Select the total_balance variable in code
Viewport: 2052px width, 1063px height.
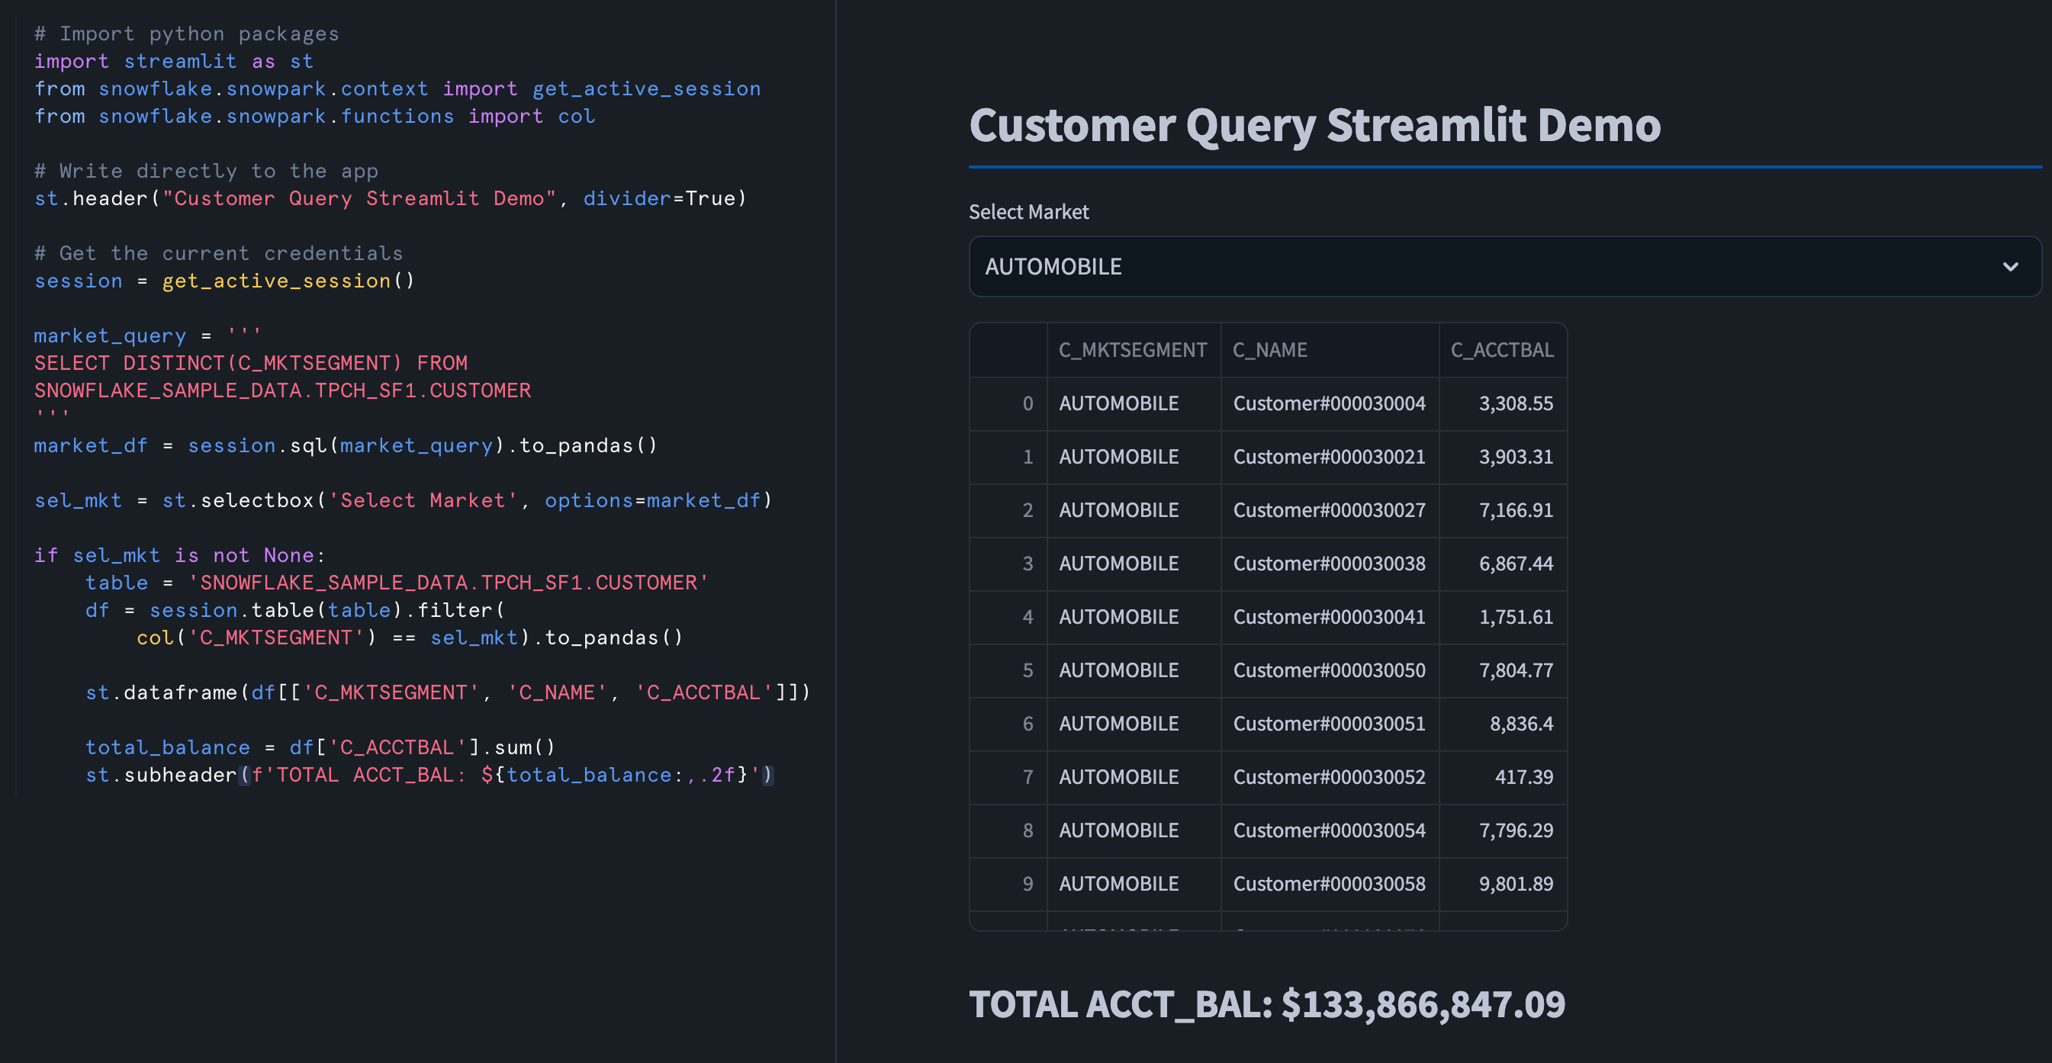coord(166,747)
